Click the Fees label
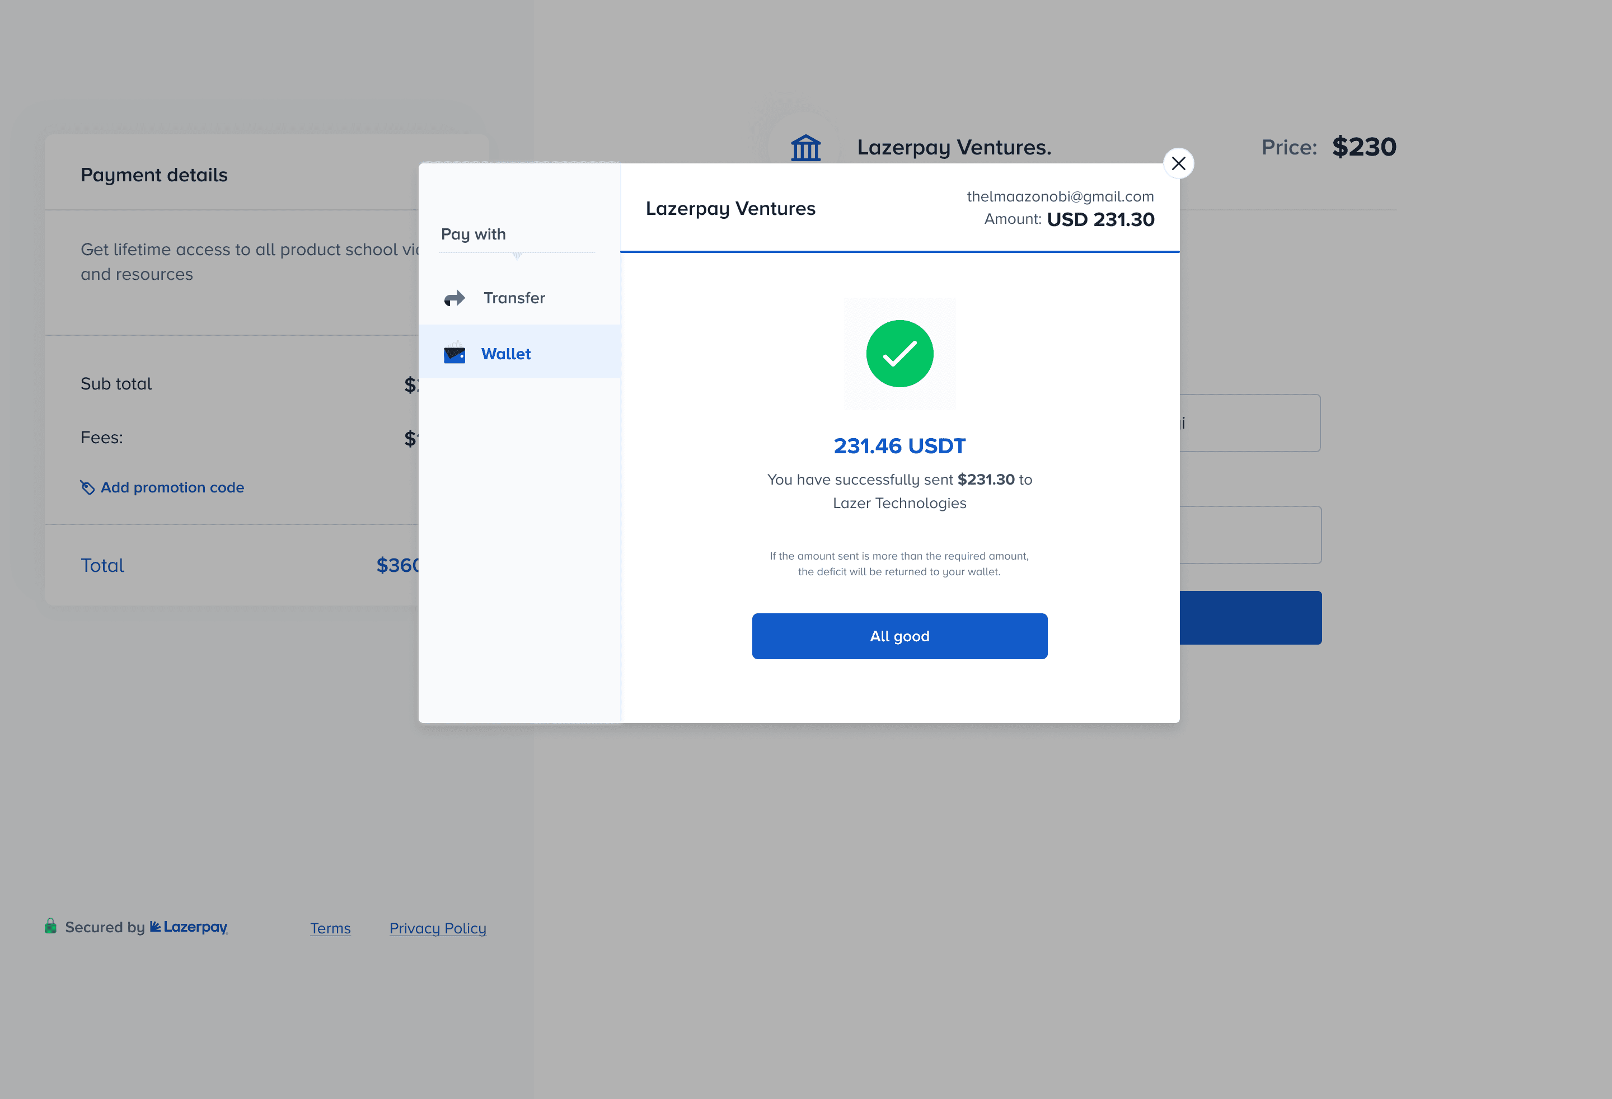The image size is (1612, 1099). pyautogui.click(x=101, y=438)
